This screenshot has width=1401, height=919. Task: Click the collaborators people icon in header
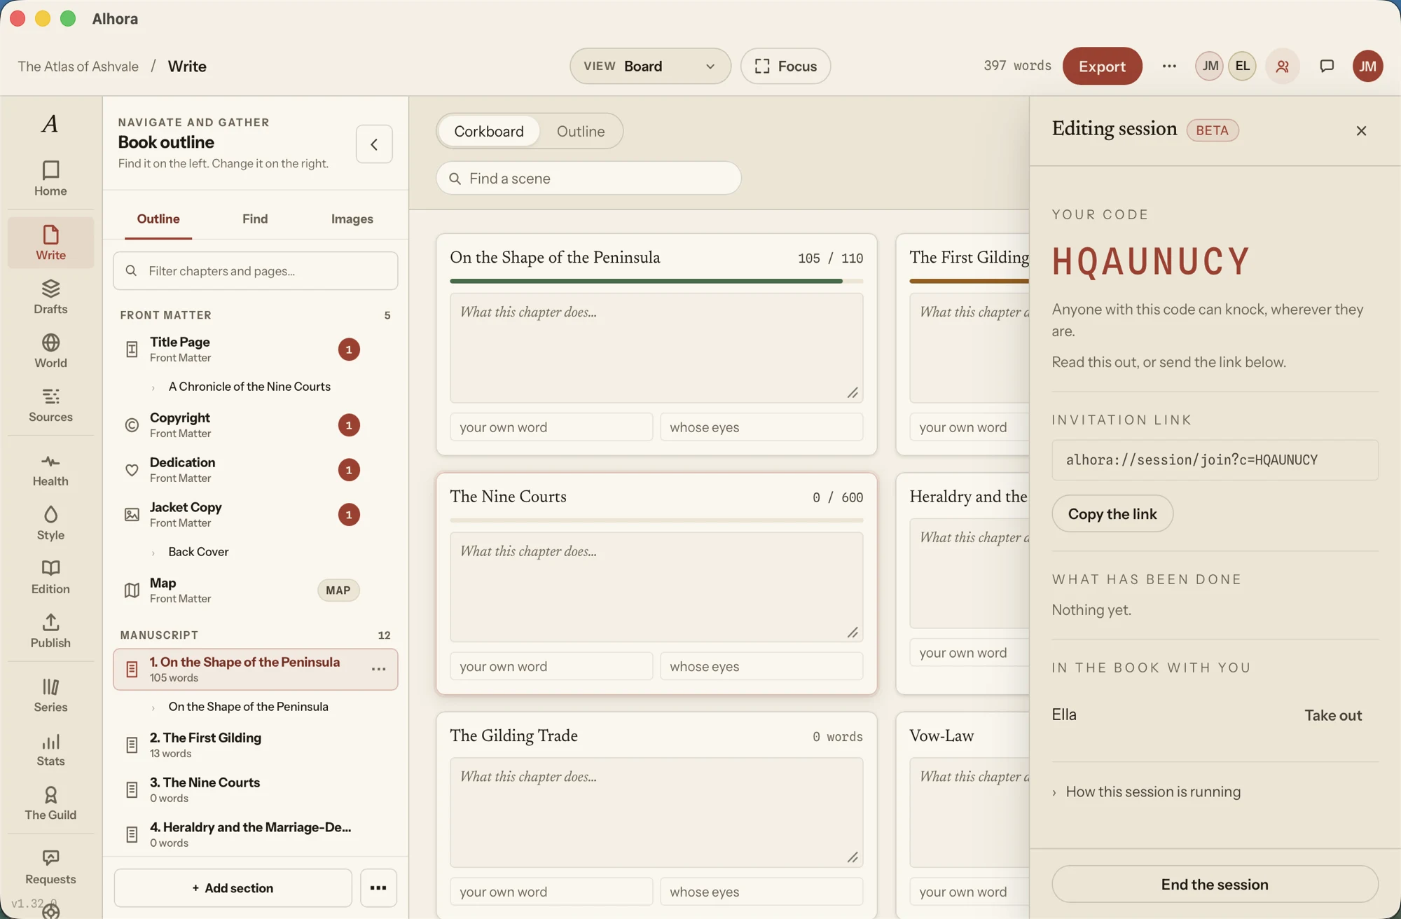click(1283, 66)
